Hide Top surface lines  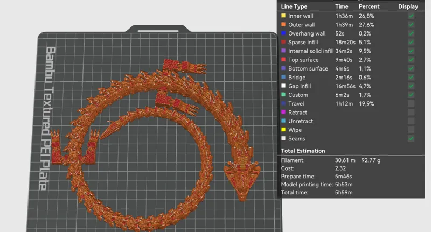411,60
